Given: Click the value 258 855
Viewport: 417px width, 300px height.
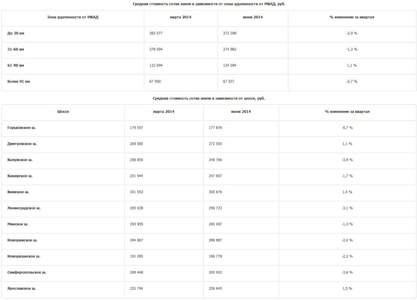Looking at the screenshot, I should (x=137, y=160).
